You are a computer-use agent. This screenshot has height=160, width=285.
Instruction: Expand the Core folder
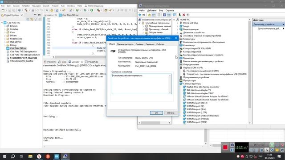coord(5,32)
